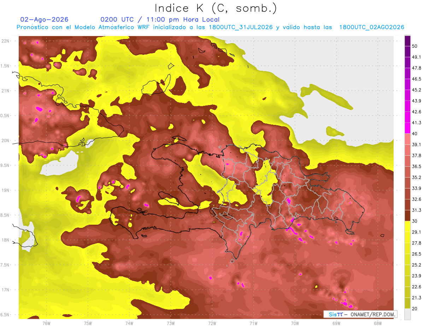Click the title 'Indice K (C, somb.)'
The width and height of the screenshot is (424, 328).
tap(216, 8)
